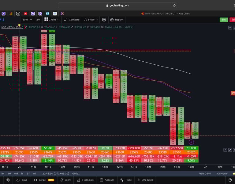Click the 23575 price cell
This screenshot has width=235, height=184.
coord(134,152)
